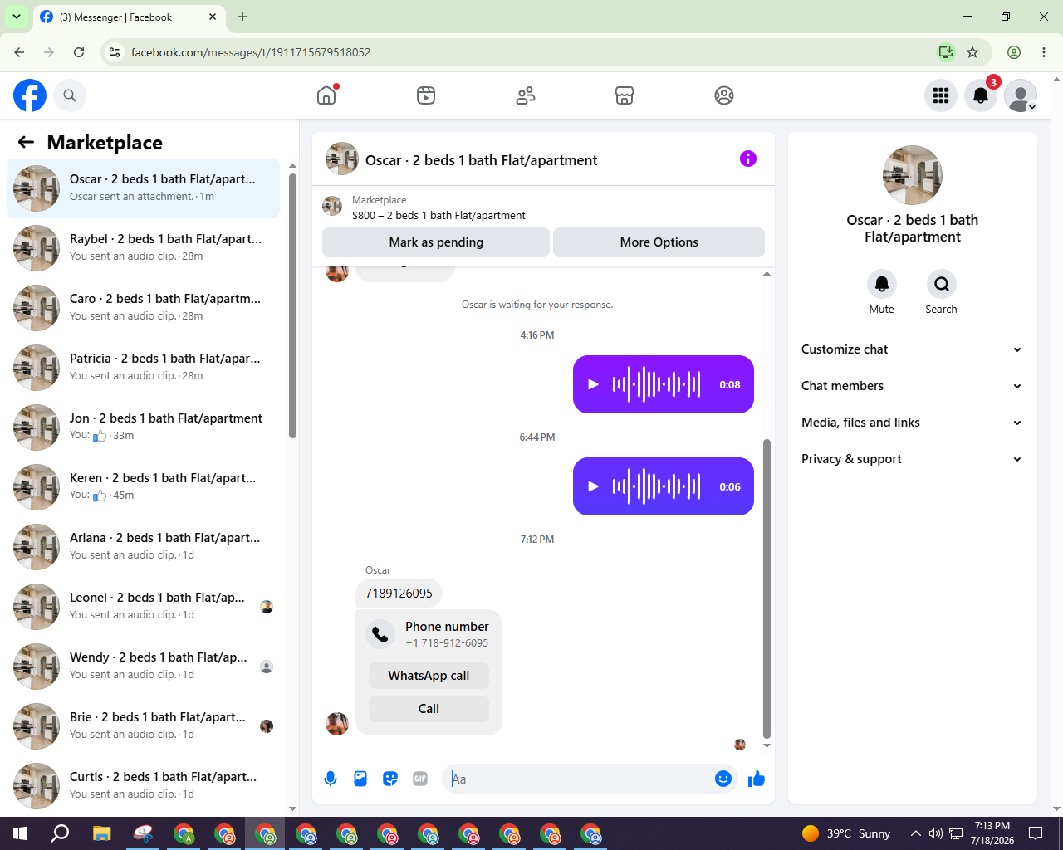
Task: Open Wendy conversation in chat list
Action: pos(144,667)
